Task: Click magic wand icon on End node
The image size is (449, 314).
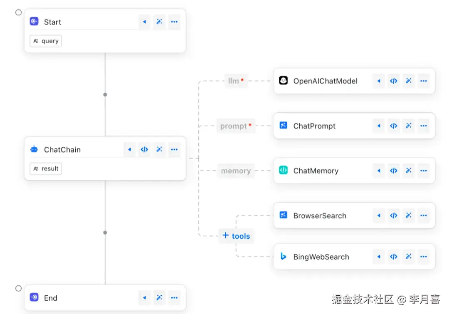Action: click(159, 298)
